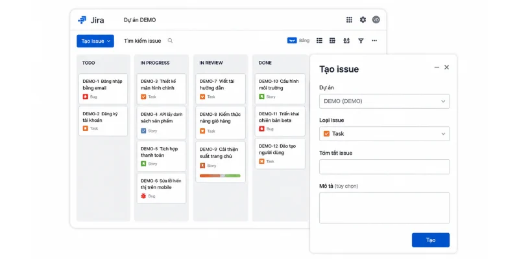
Task: Click the Story icon on DEMO-5
Action: point(143,164)
